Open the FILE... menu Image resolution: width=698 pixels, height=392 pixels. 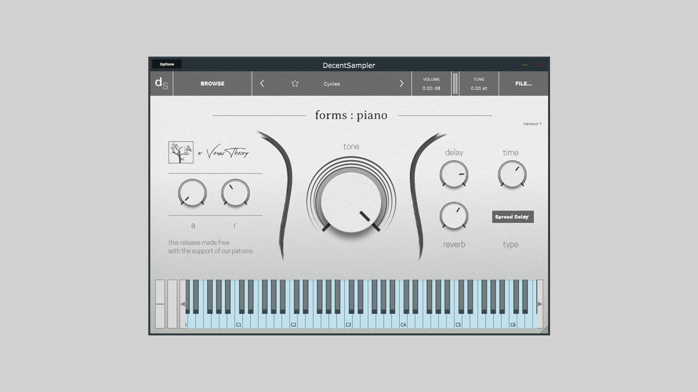pyautogui.click(x=523, y=83)
